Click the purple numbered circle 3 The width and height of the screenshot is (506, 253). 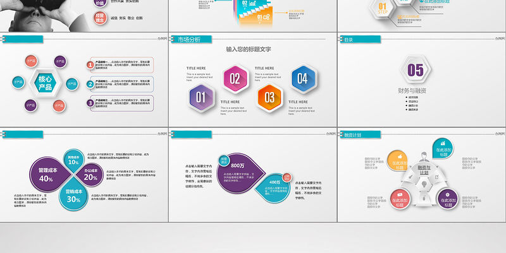tap(90, 102)
